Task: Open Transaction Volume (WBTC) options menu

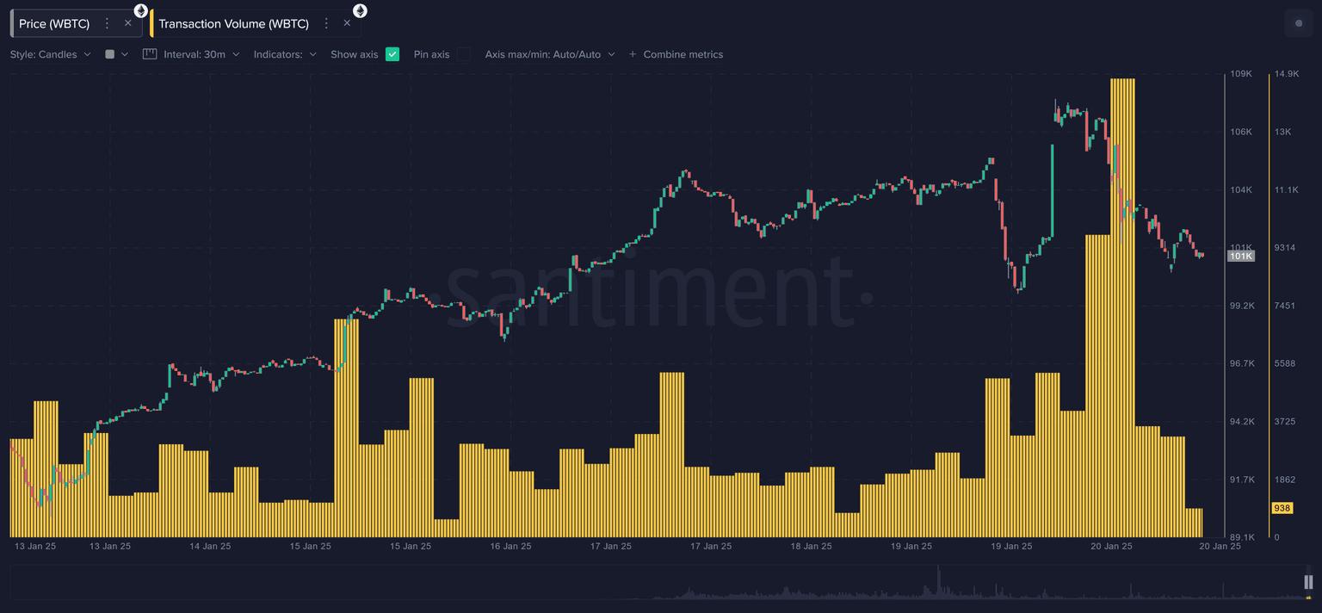Action: 326,24
